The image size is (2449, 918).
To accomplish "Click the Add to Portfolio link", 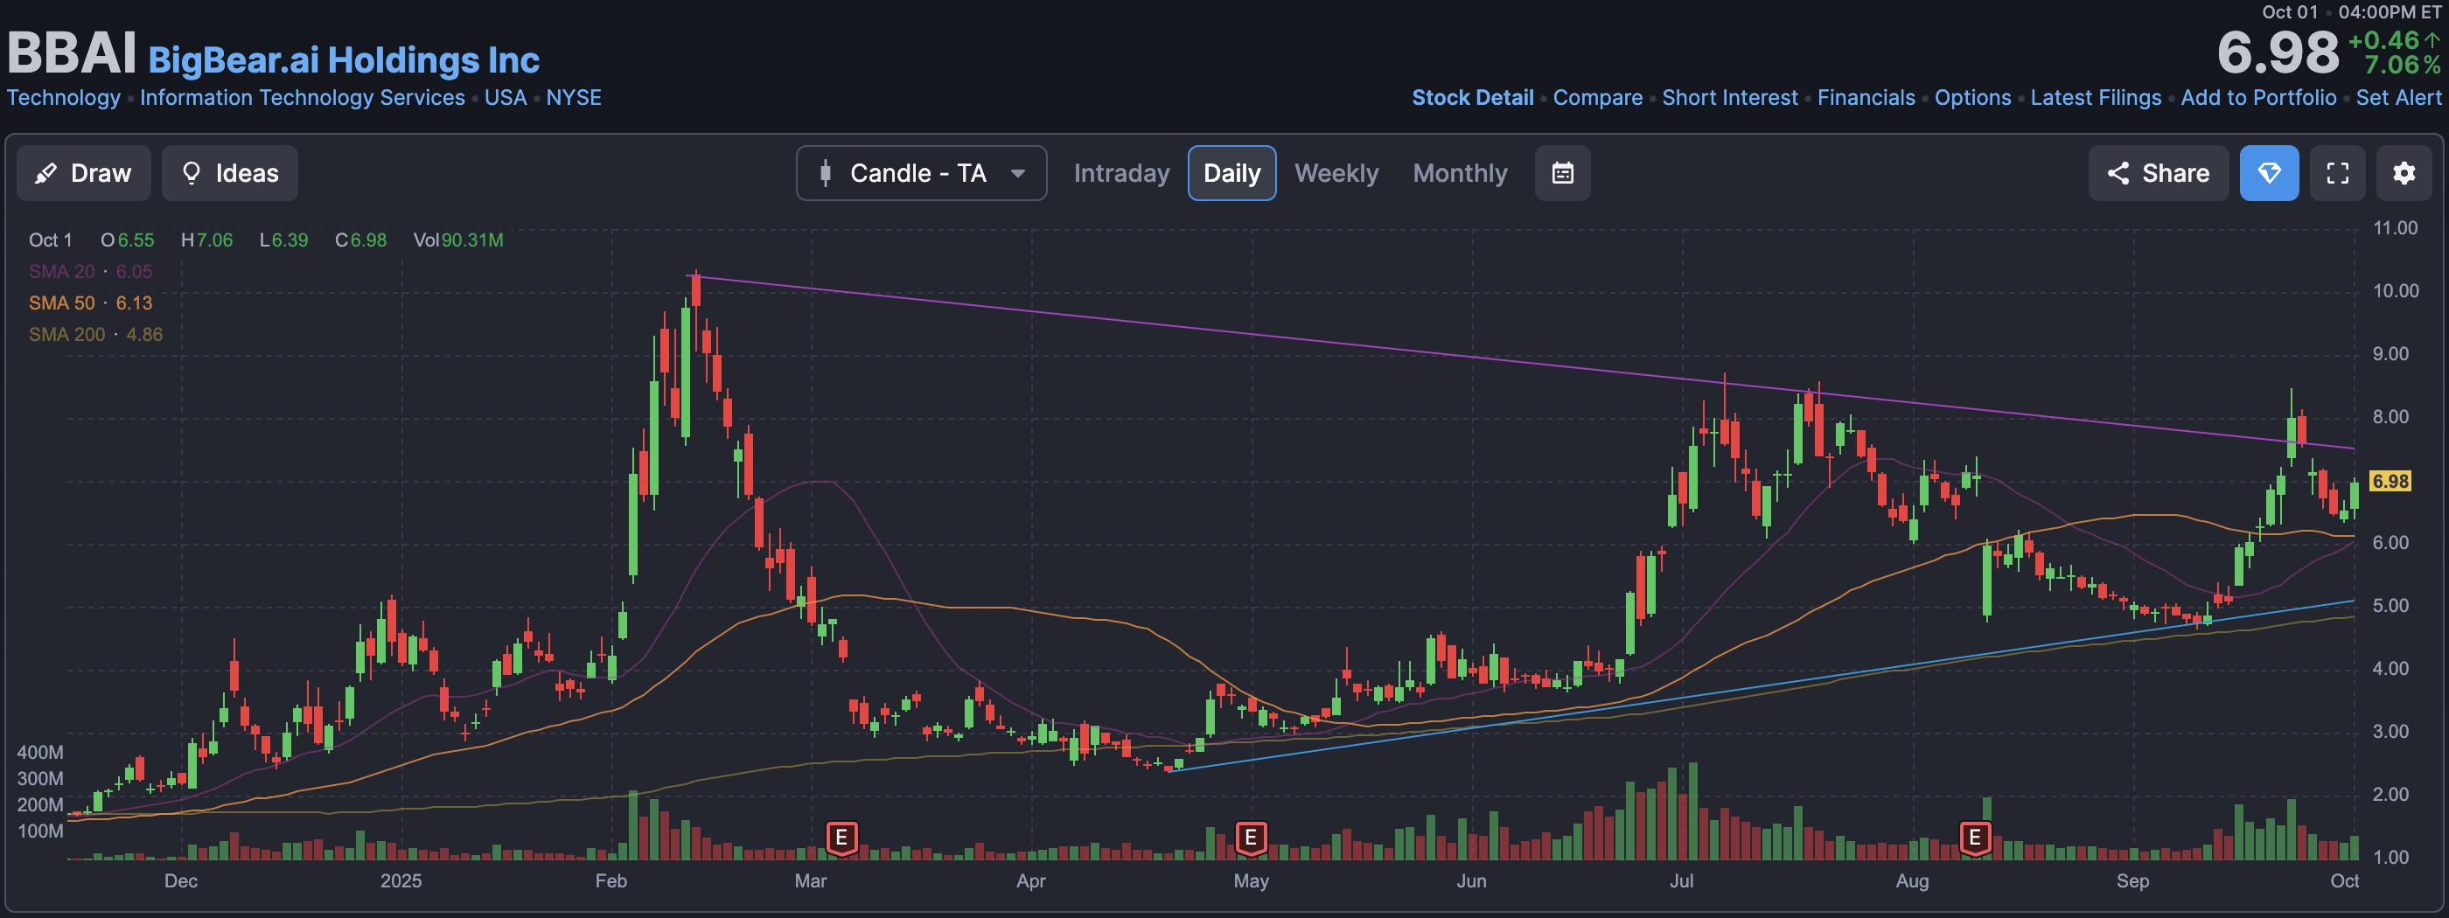I will pos(2258,98).
